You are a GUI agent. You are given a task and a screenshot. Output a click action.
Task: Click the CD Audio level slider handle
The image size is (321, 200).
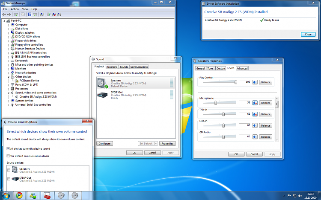coord(223,136)
